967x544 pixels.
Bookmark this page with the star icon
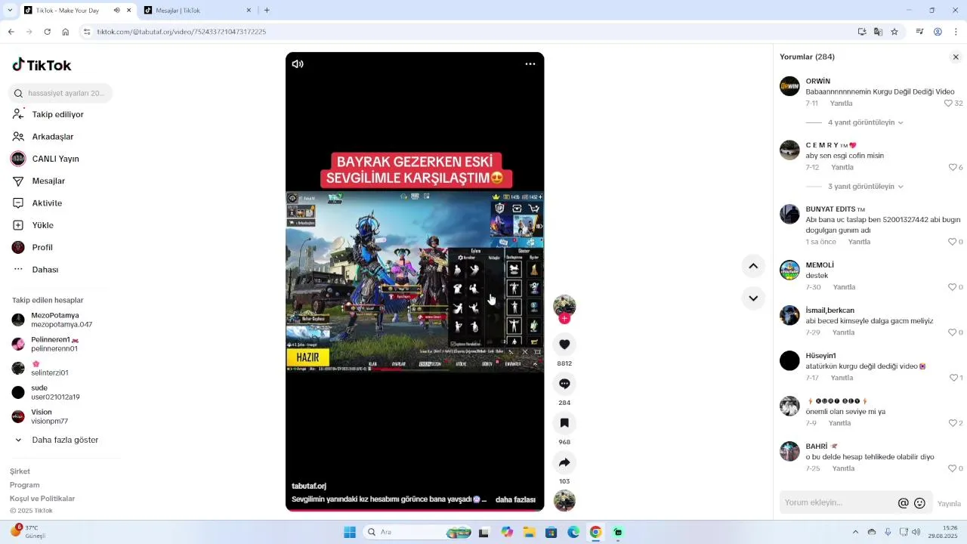[x=894, y=32]
